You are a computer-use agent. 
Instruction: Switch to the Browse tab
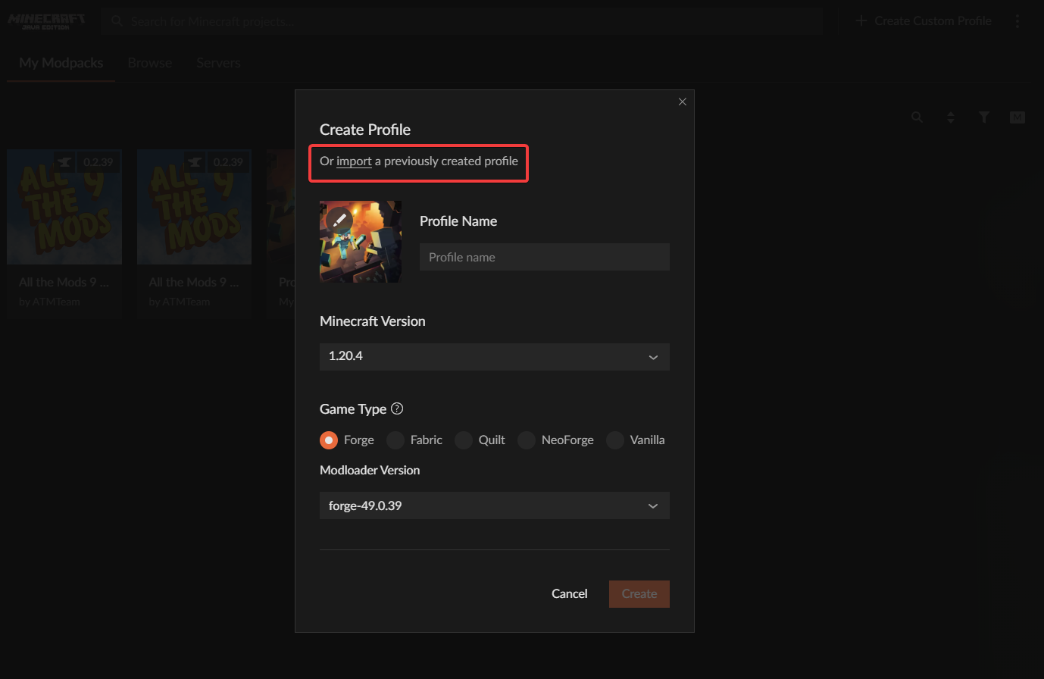149,63
